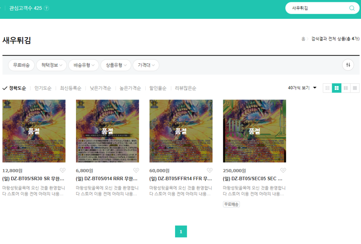This screenshot has height=244, width=361.
Task: Click the 6,800원 price
Action: point(84,171)
